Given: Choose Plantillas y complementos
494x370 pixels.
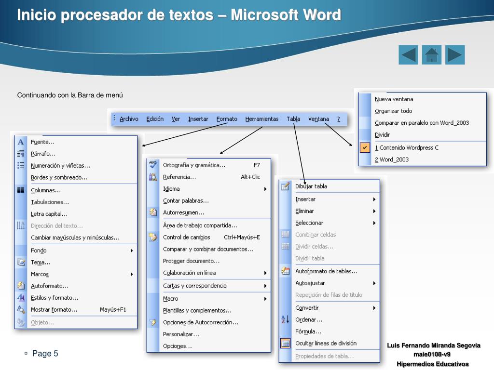Looking at the screenshot, I should pyautogui.click(x=197, y=311).
